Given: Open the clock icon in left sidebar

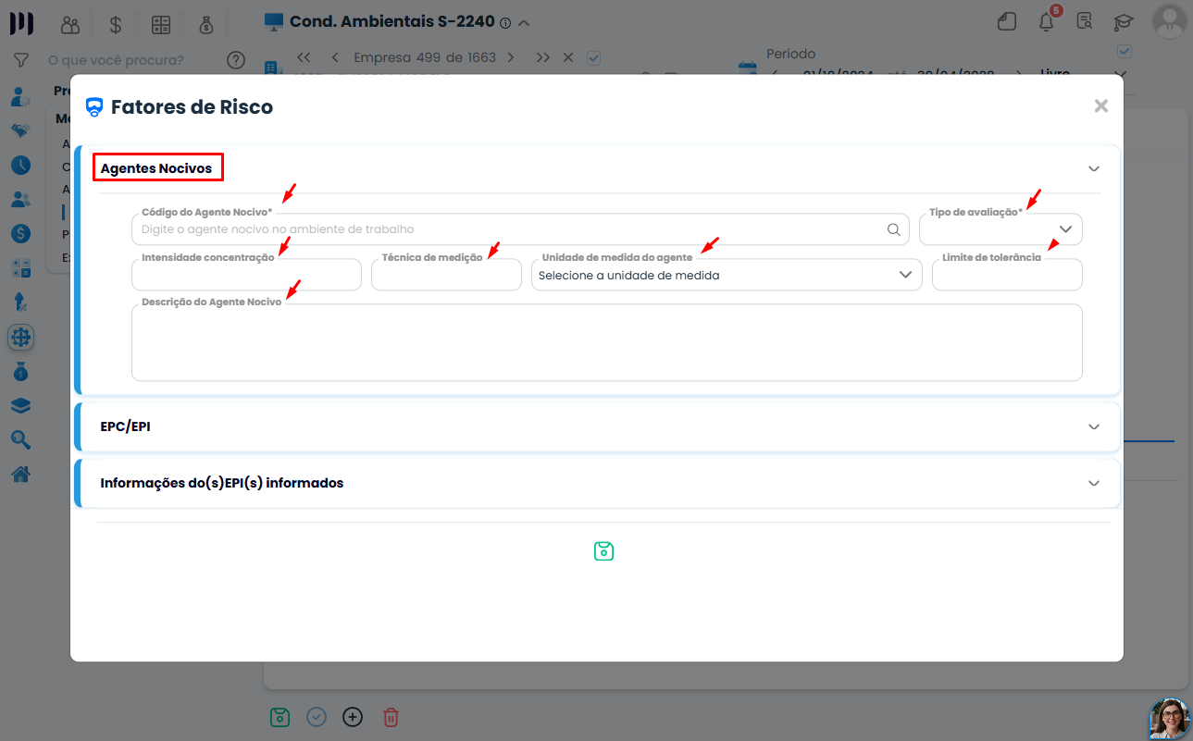Looking at the screenshot, I should pyautogui.click(x=20, y=166).
